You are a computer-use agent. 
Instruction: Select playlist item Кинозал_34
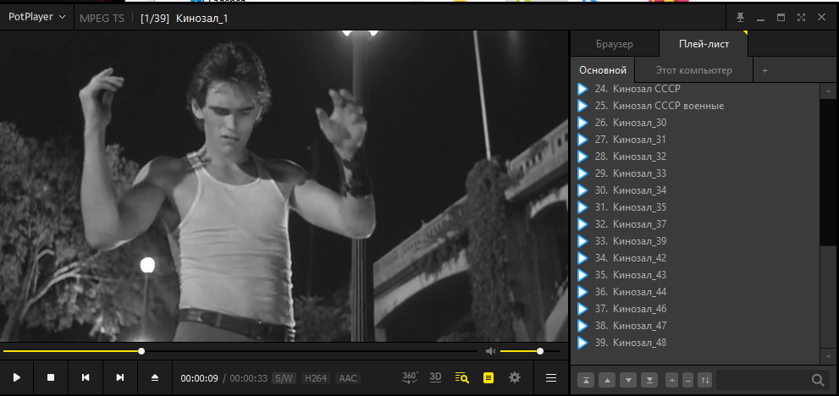(696, 190)
